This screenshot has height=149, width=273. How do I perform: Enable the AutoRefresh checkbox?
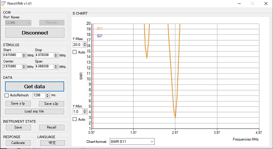7,95
